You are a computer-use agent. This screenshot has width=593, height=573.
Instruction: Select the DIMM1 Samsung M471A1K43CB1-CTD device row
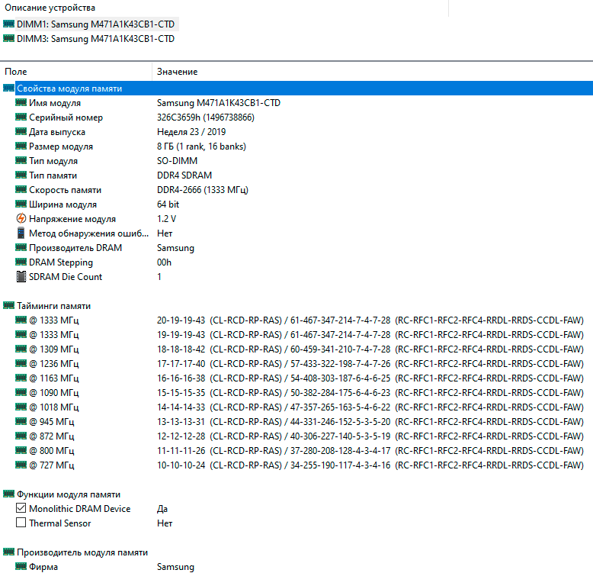pos(91,24)
